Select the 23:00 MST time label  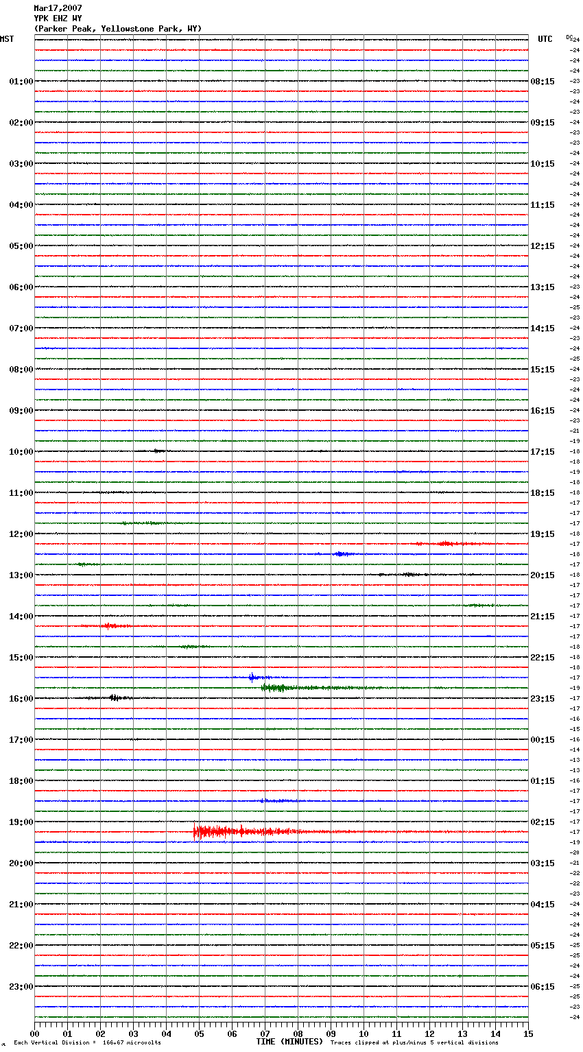coord(21,987)
